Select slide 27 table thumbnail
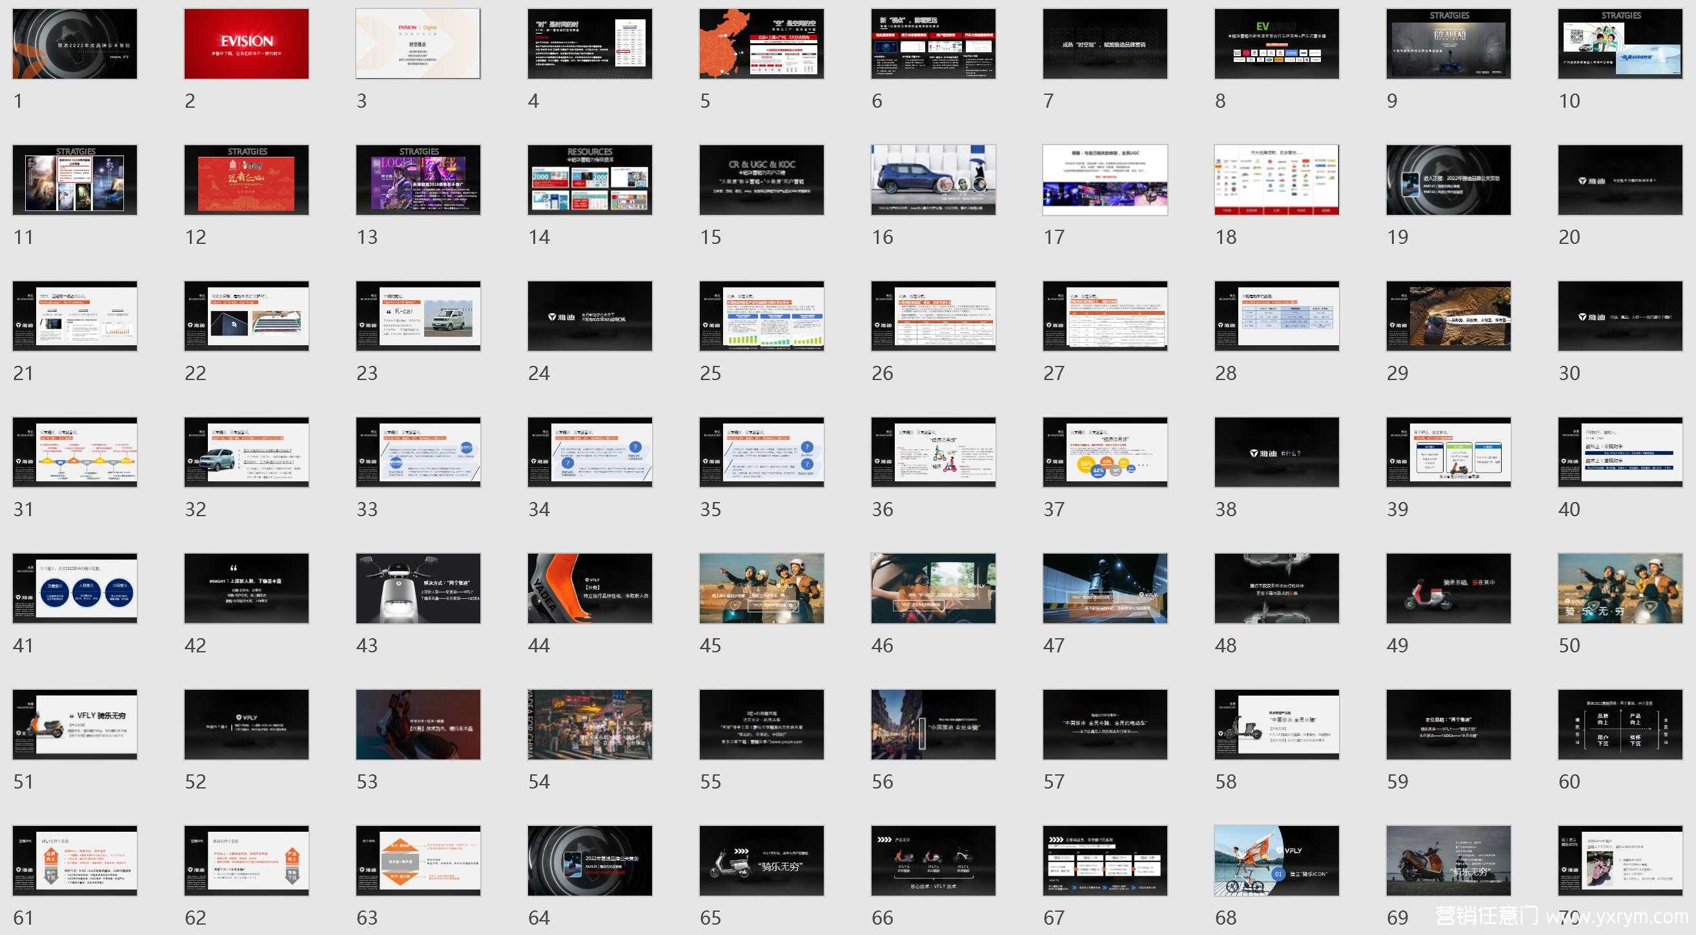 1105,316
